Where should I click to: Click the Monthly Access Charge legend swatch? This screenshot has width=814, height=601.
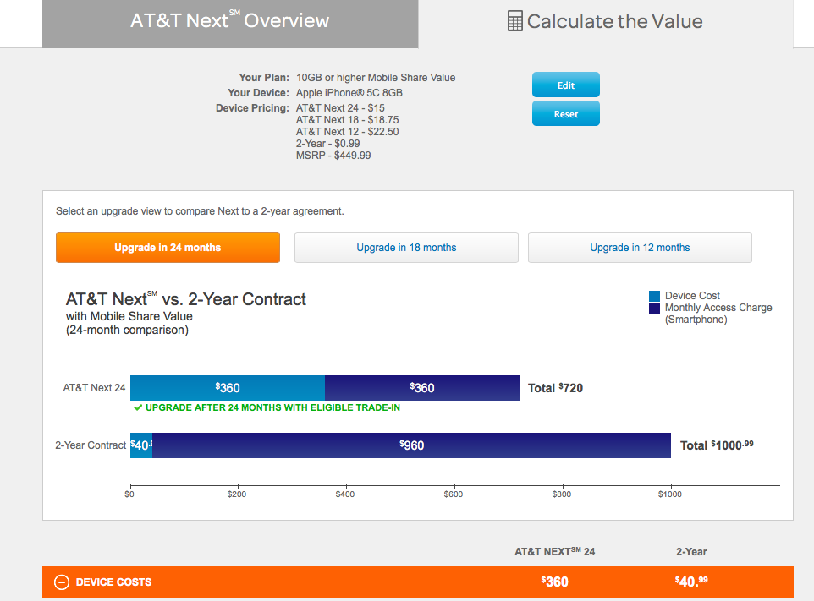click(654, 308)
